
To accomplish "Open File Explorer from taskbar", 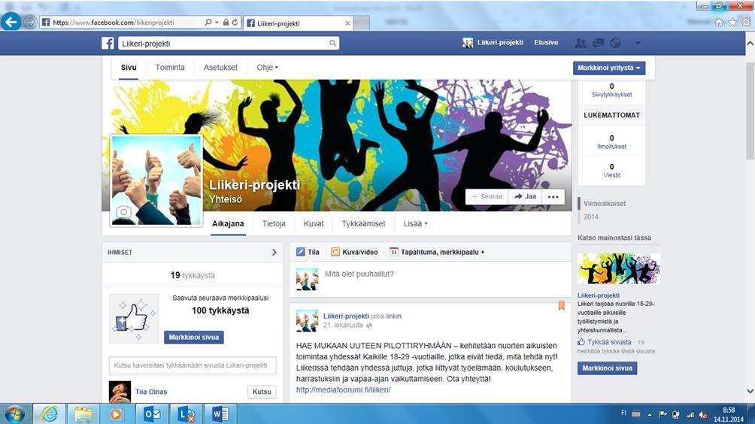I will pyautogui.click(x=83, y=414).
